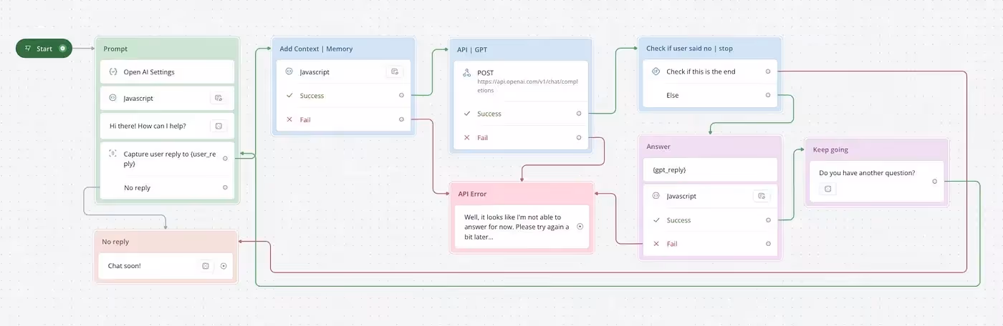Click the Start block's output port icon
This screenshot has width=1003, height=326.
[62, 49]
